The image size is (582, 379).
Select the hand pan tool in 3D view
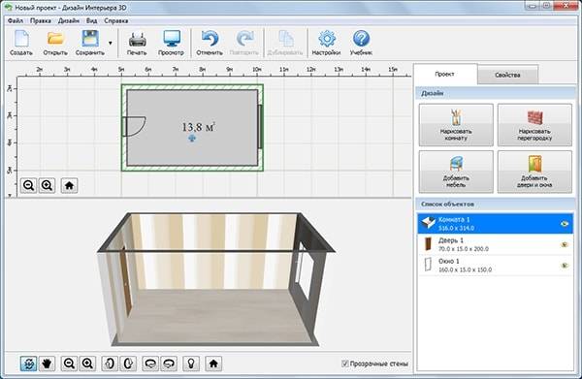point(47,363)
